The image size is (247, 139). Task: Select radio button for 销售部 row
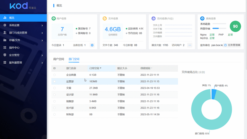[x=55, y=101]
